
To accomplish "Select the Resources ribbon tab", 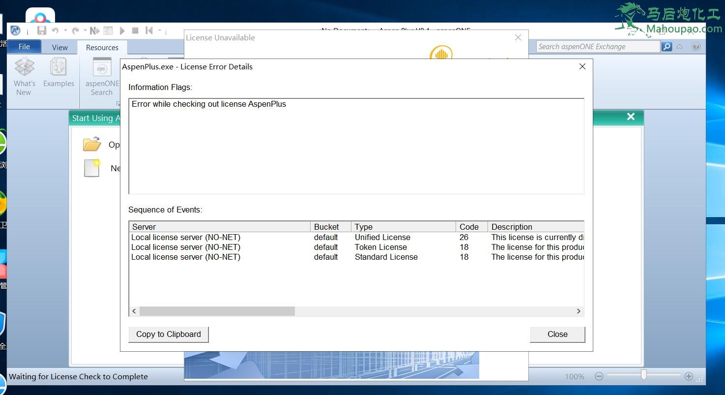I will 102,47.
